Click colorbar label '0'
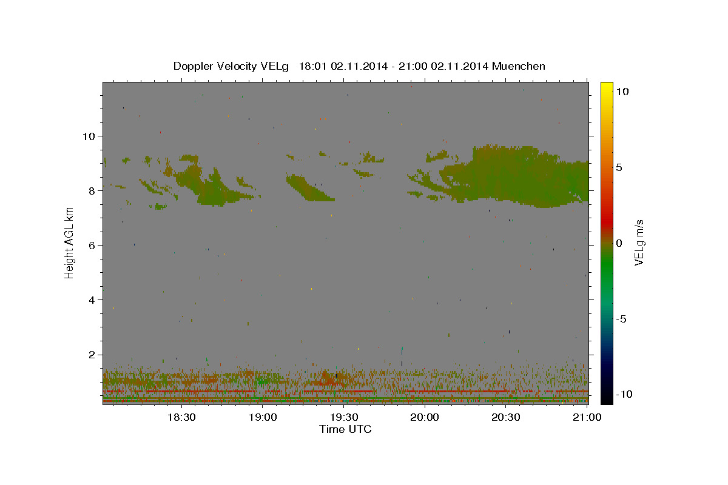Viewport: 728px width, 485px height. pos(619,243)
